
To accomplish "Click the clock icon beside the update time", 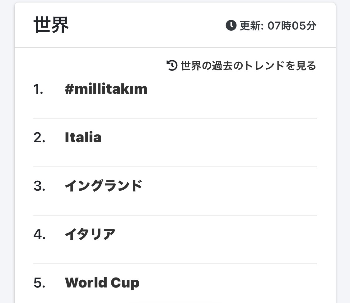I will click(x=231, y=25).
